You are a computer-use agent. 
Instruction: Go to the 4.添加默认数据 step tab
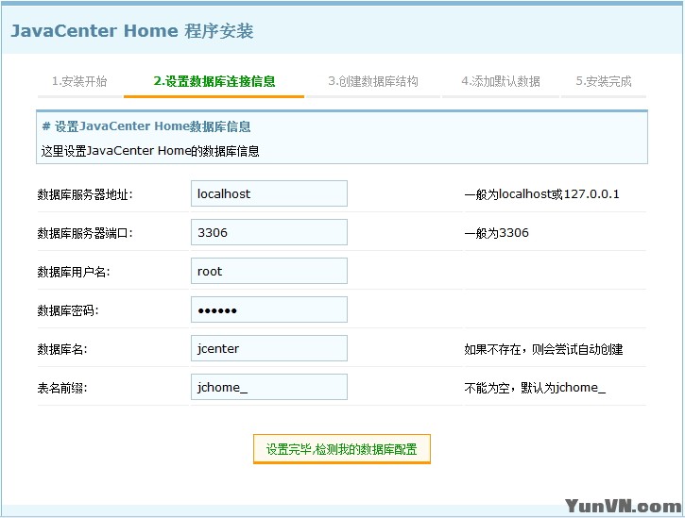[x=501, y=81]
